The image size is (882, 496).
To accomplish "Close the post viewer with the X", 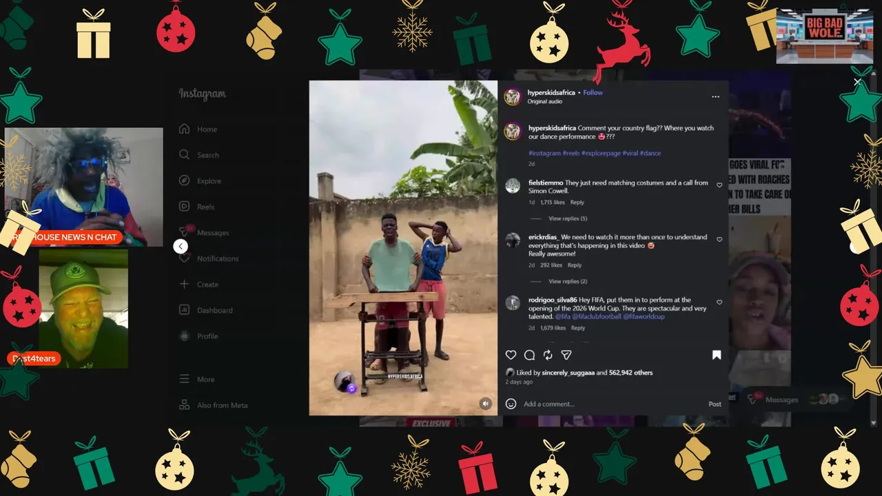I will (x=857, y=82).
